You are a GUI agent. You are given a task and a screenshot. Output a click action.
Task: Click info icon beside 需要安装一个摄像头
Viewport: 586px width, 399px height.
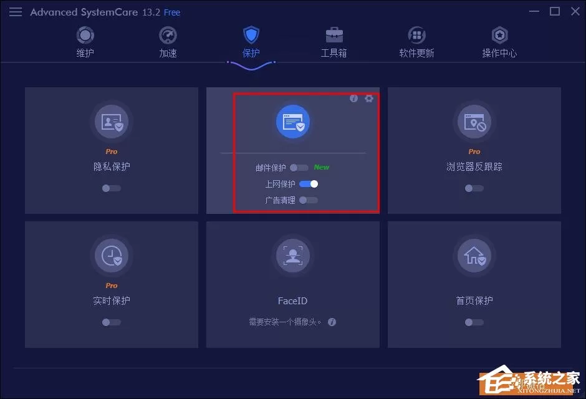point(332,322)
